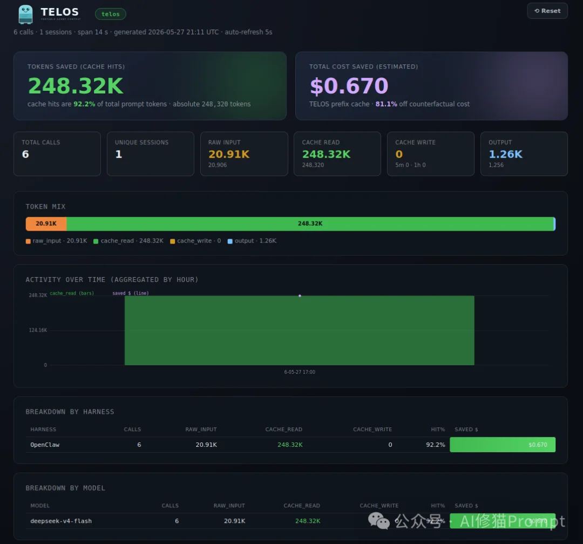Click the deepseek-v4-flash model name
583x544 pixels.
pos(61,521)
